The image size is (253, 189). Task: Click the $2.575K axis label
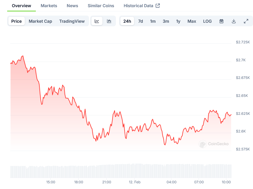[243, 149]
